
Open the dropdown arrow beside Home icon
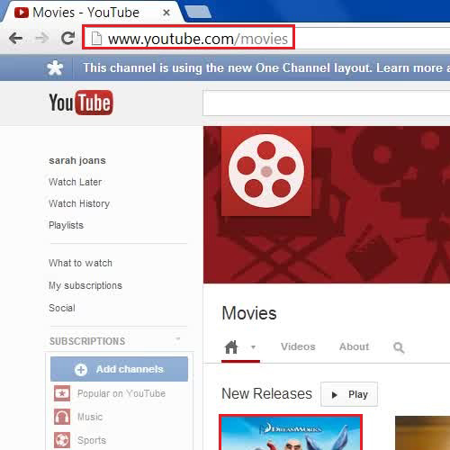(254, 347)
